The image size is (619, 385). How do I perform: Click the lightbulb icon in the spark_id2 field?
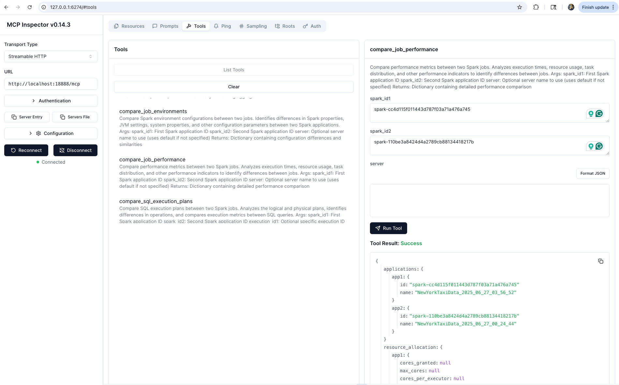point(591,146)
